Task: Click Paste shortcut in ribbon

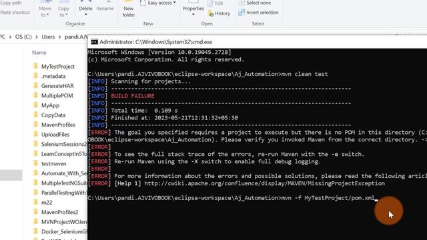Action: tap(15, 13)
